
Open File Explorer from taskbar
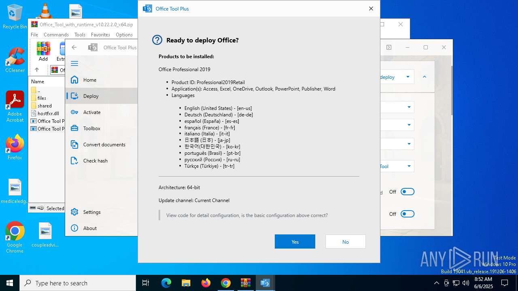186,283
